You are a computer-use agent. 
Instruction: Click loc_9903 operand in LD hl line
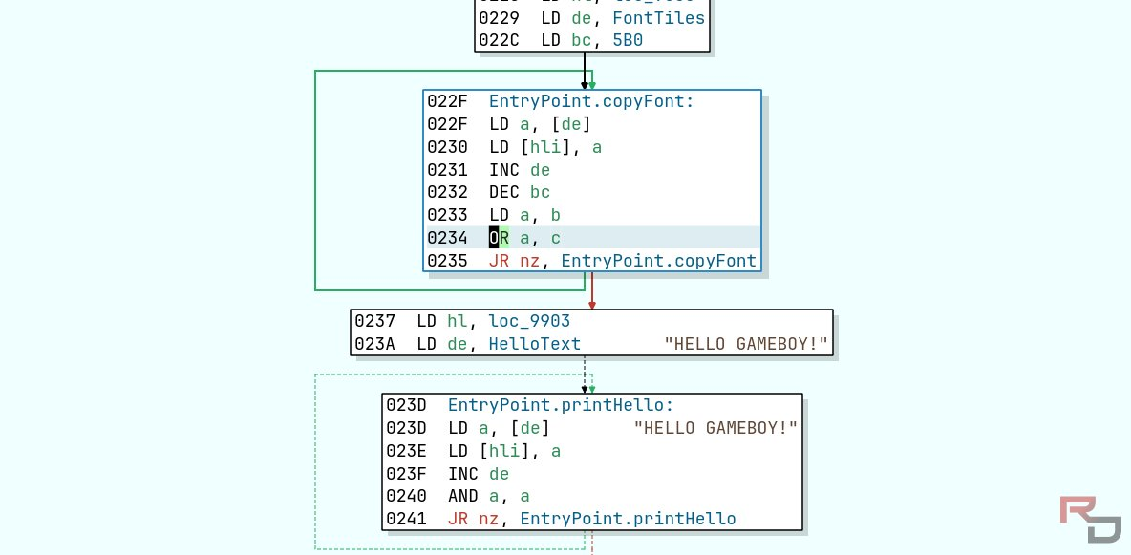(x=529, y=320)
